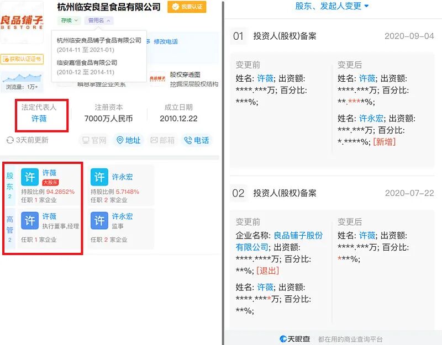Open the 股权穿透图 equity chart entry
This screenshot has width=442, height=345.
(185, 75)
